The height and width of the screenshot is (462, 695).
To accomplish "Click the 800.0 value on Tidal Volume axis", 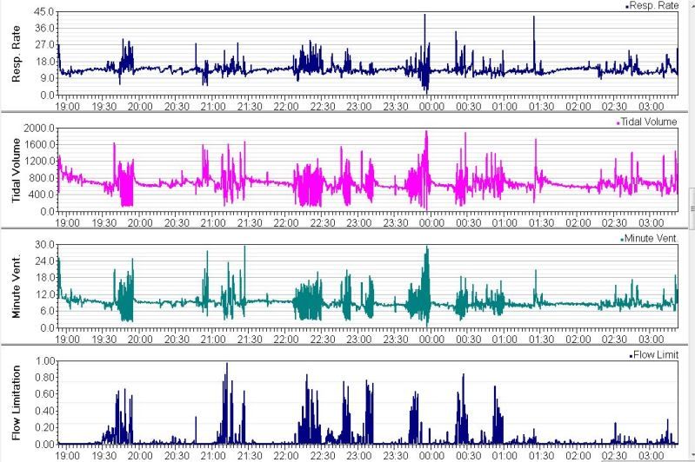I will pos(42,178).
